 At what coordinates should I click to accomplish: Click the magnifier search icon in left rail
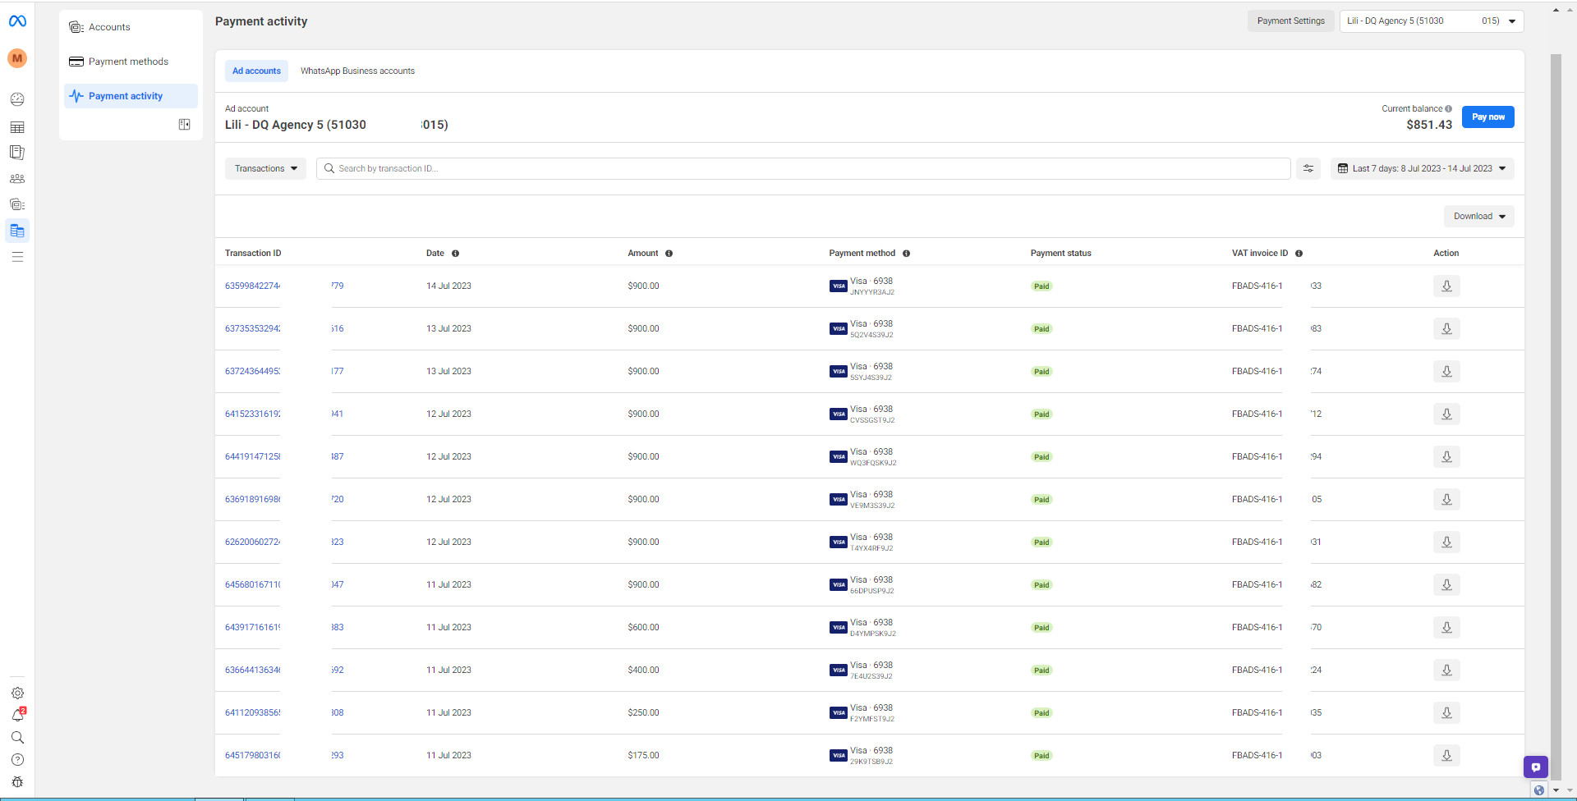17,737
